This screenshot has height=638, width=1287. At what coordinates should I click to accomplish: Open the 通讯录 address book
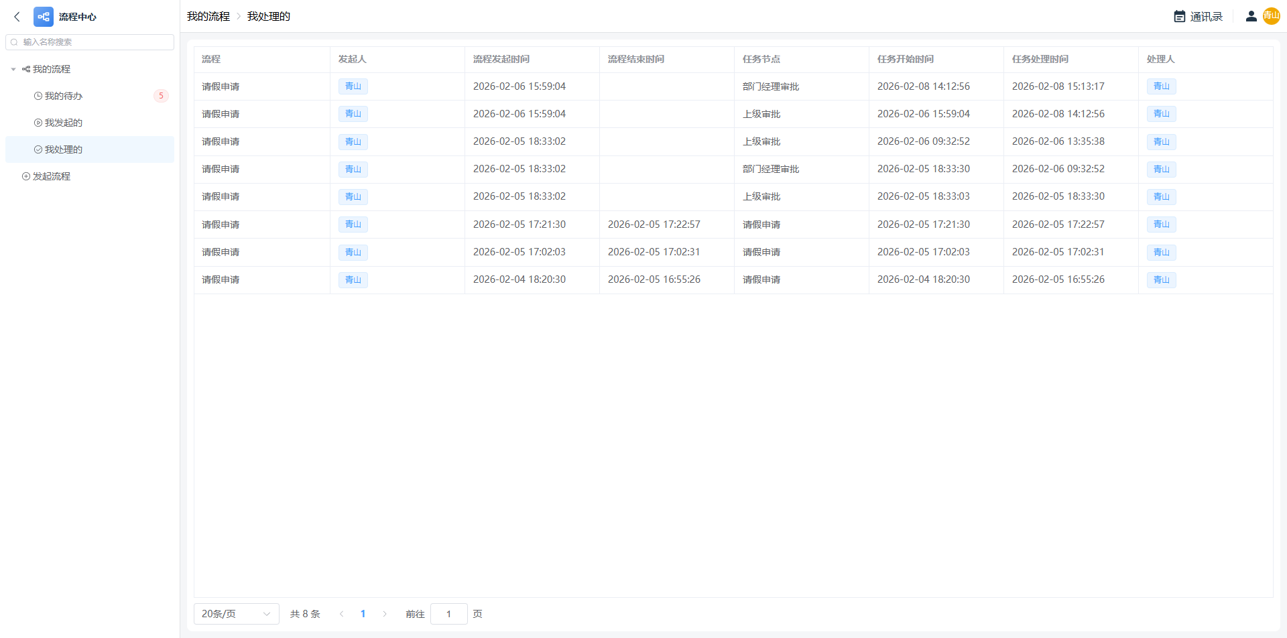(1199, 17)
